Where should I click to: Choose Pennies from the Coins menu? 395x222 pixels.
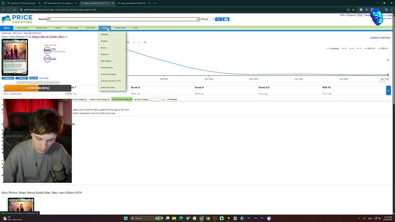tap(105, 35)
